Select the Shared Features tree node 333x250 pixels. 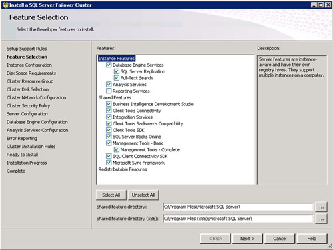[115, 97]
